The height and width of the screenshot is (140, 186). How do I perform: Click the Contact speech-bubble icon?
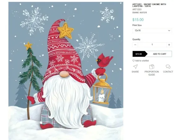[168, 67]
